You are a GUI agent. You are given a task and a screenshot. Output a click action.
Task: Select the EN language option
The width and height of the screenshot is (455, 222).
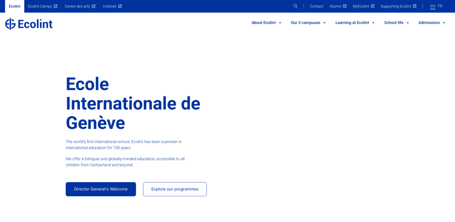click(x=432, y=6)
